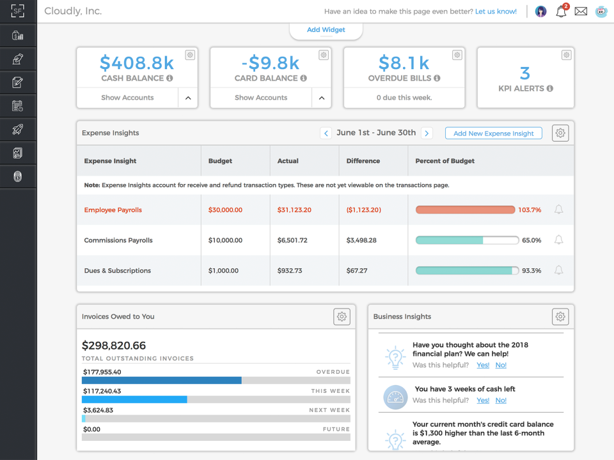Go to previous month in Expense Insights
This screenshot has height=460, width=614.
tap(326, 134)
